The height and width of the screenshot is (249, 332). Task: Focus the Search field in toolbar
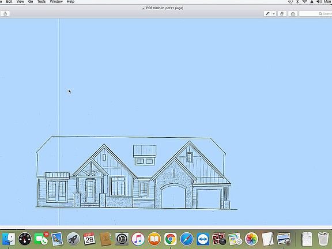click(x=315, y=14)
